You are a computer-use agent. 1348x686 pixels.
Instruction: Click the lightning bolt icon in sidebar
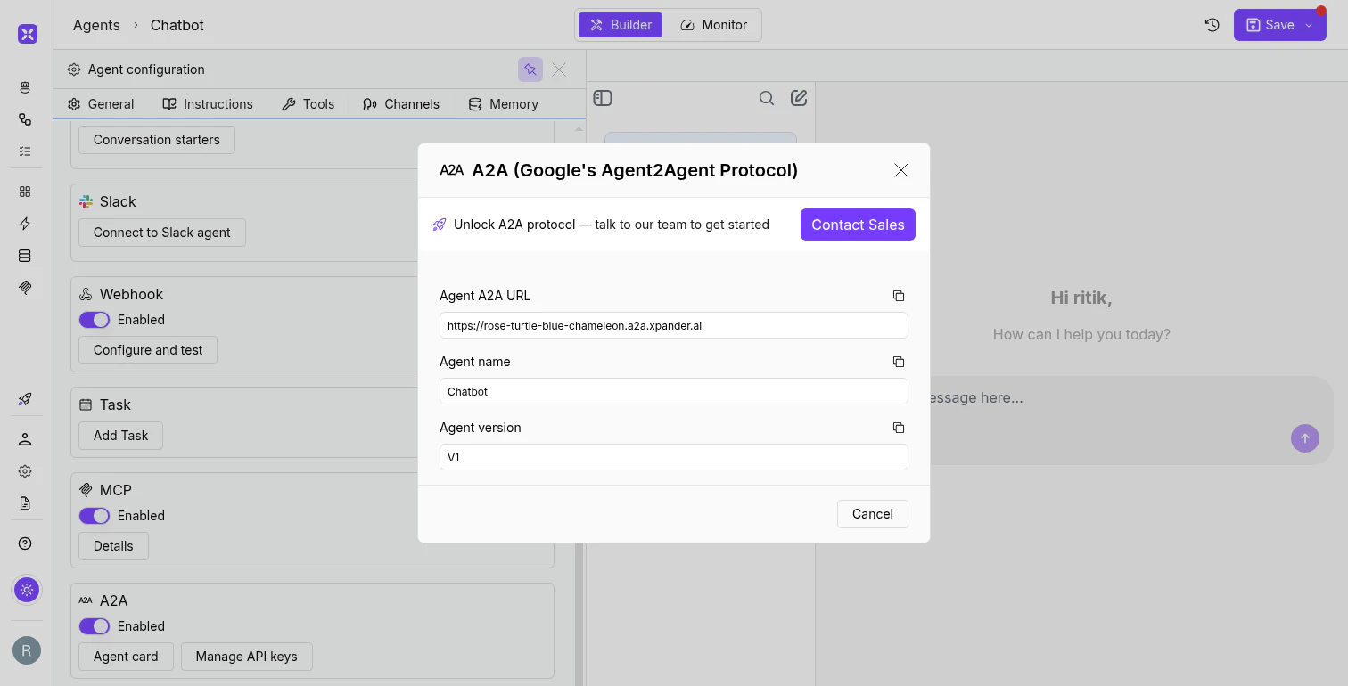coord(25,224)
